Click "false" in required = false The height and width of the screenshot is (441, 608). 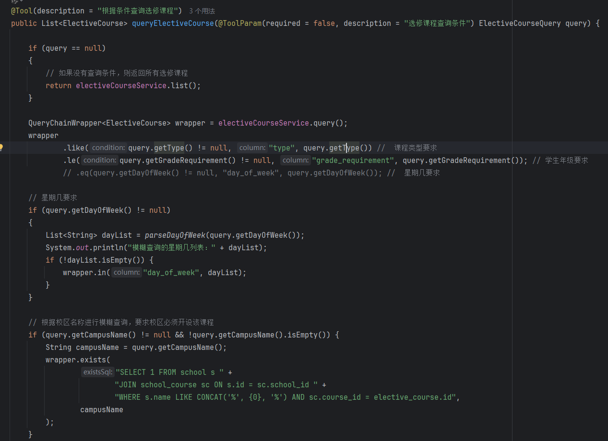click(324, 23)
